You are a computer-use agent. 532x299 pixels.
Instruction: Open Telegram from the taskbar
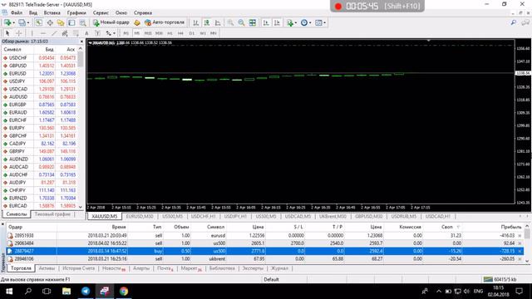click(x=86, y=292)
